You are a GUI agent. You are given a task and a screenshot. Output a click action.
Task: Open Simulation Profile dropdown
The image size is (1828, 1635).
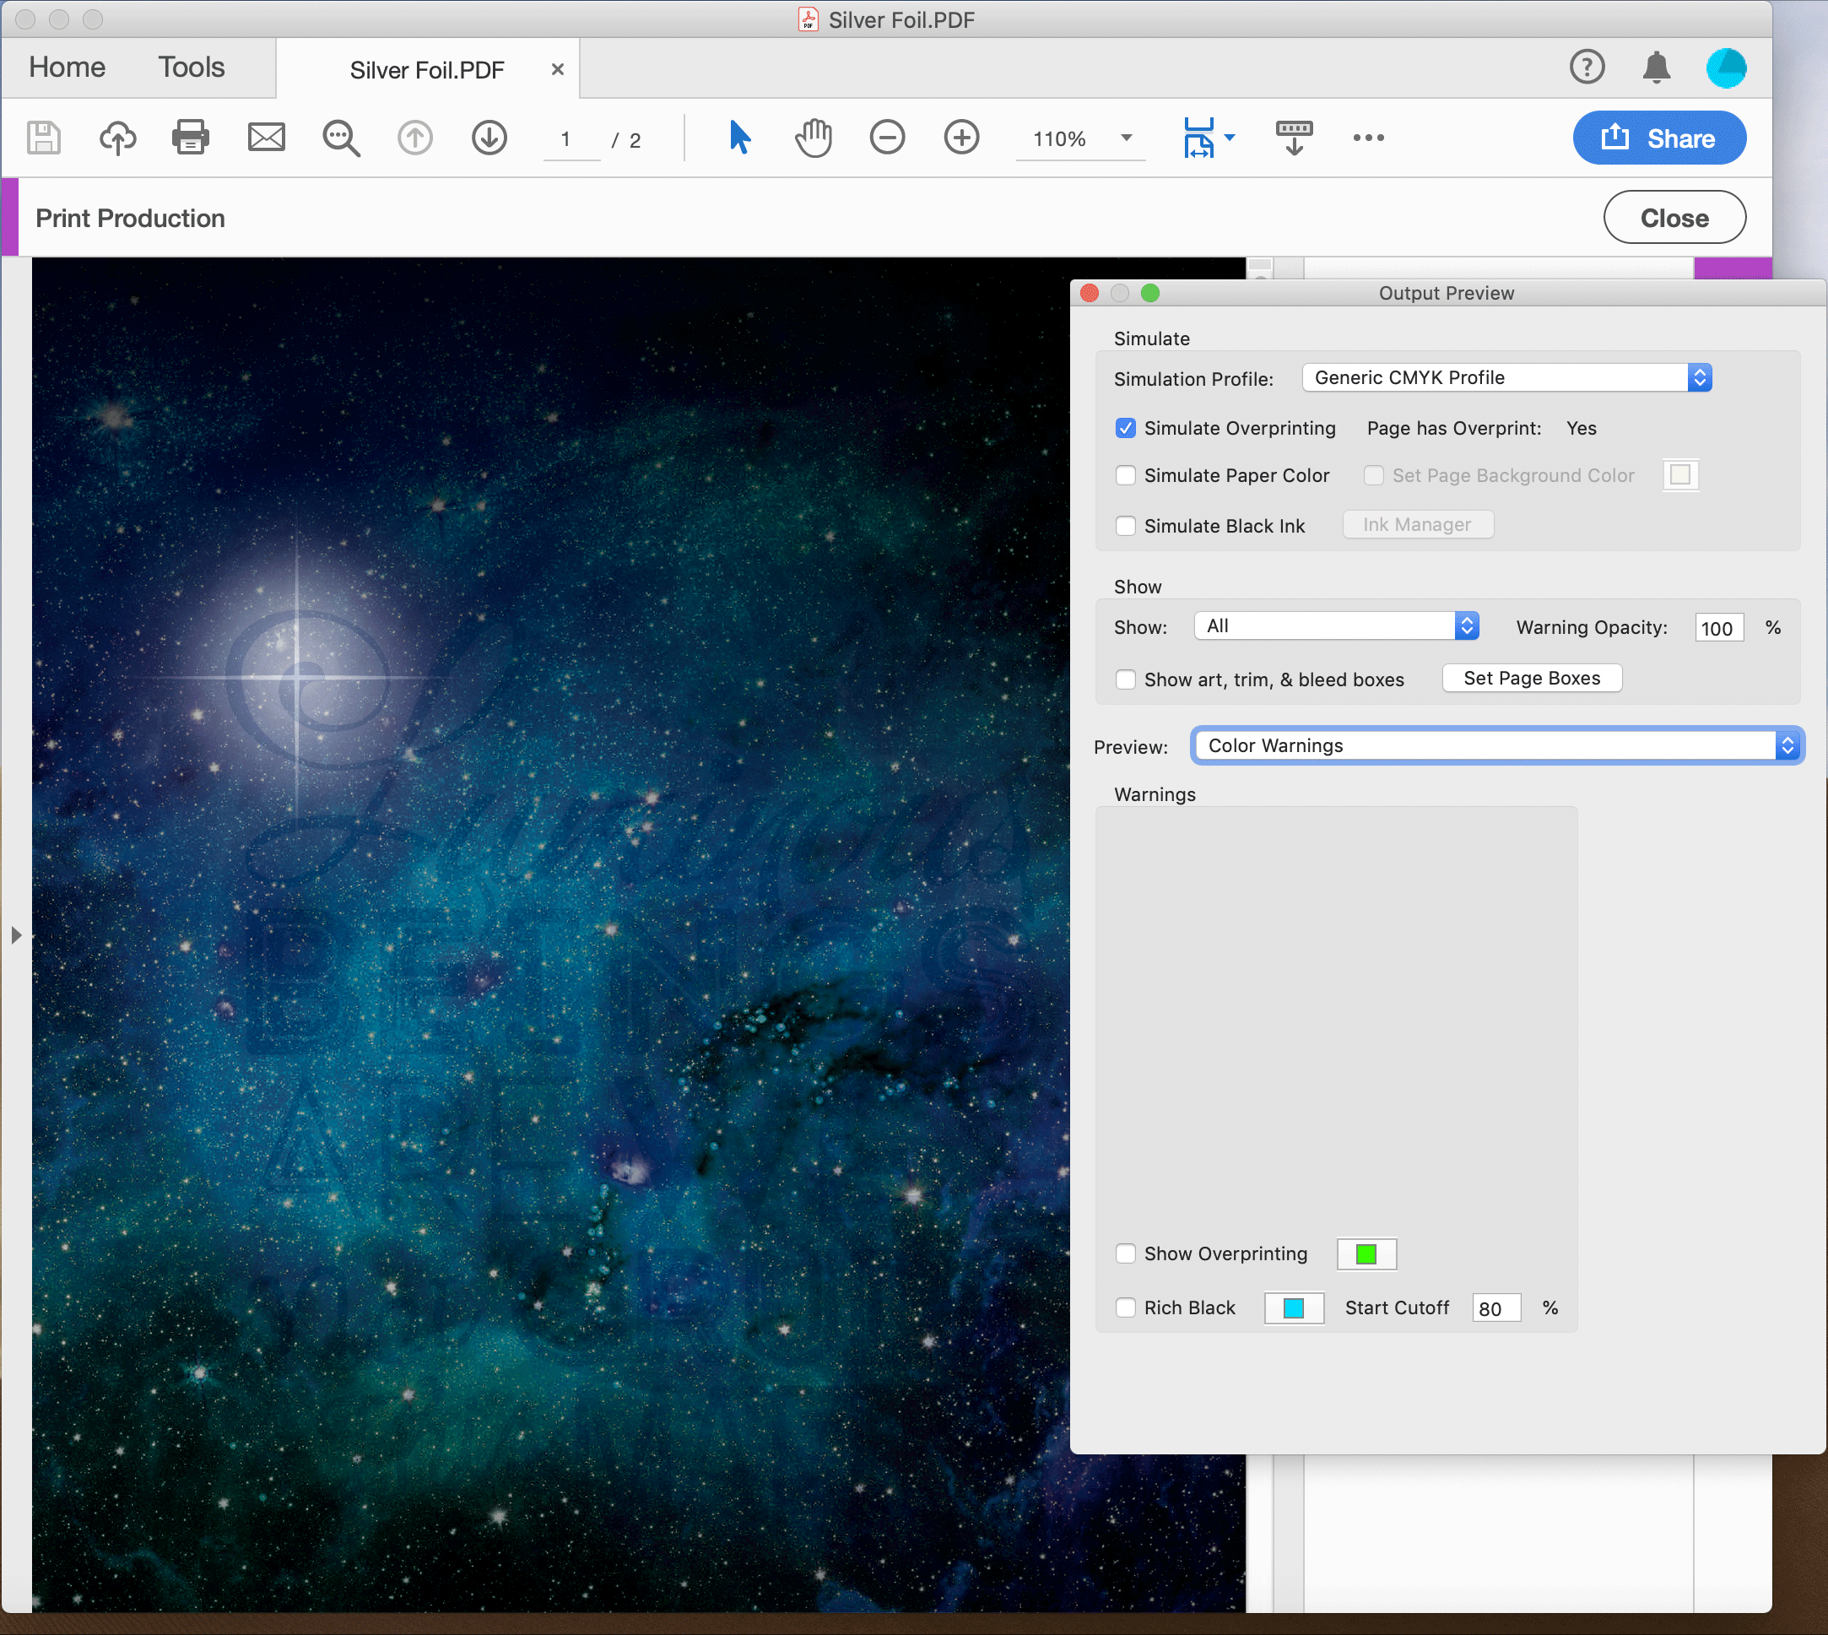click(1506, 377)
